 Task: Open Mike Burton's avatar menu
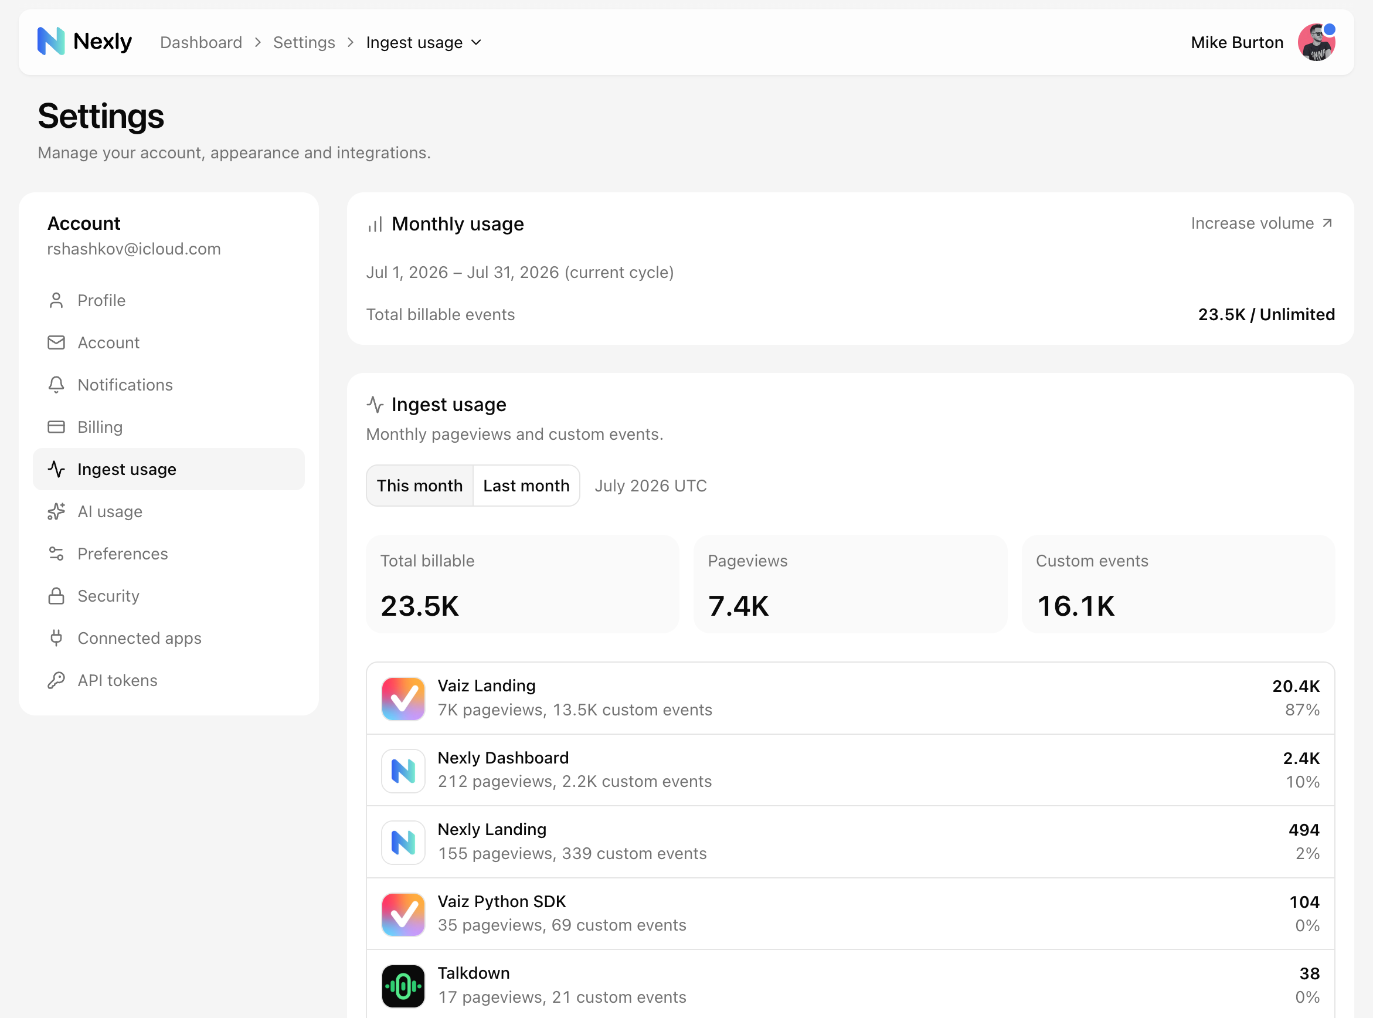1316,42
